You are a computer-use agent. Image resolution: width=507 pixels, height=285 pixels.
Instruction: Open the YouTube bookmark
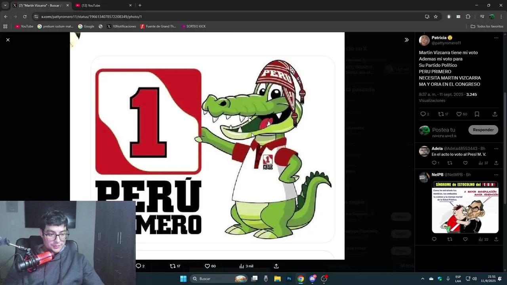pos(24,27)
